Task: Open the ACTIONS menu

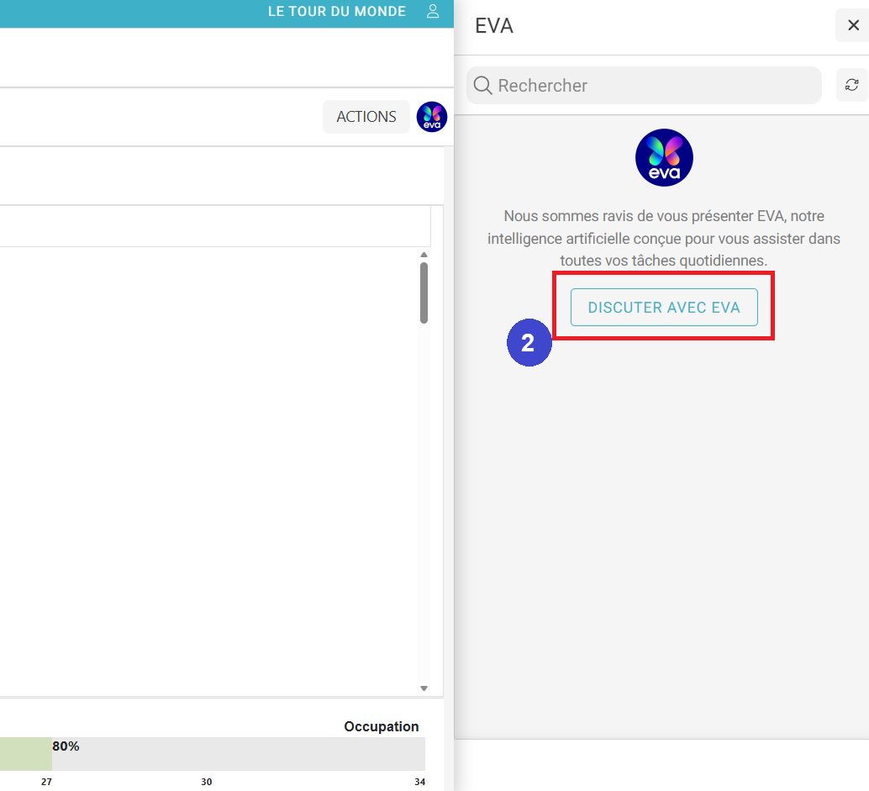Action: tap(366, 117)
